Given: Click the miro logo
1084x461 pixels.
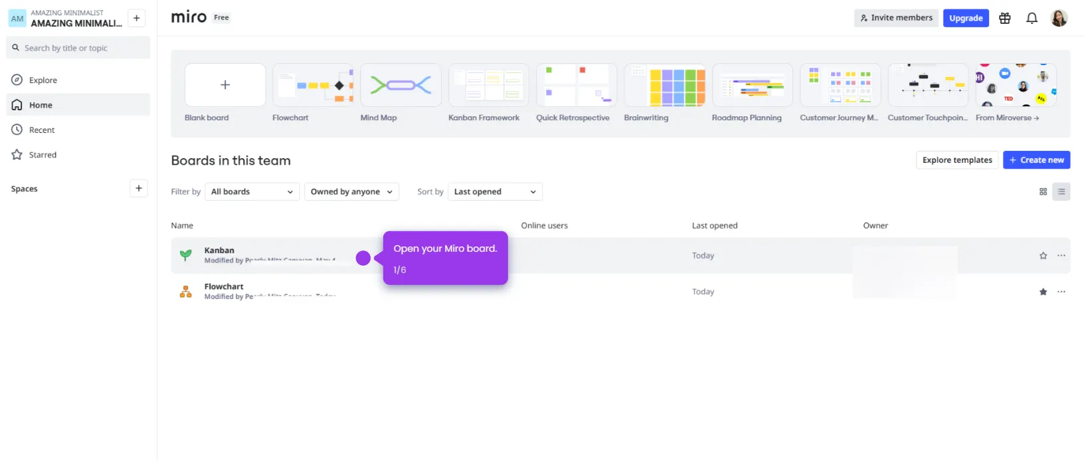Looking at the screenshot, I should [189, 17].
